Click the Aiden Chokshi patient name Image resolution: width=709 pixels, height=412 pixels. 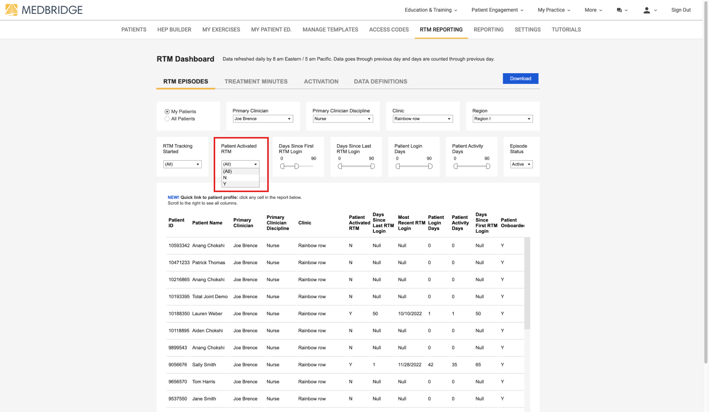point(207,331)
